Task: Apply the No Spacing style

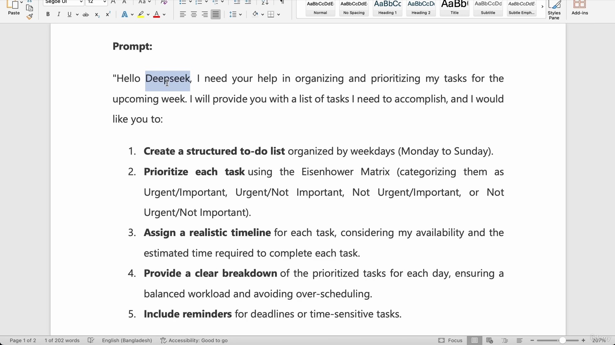Action: coord(354,8)
